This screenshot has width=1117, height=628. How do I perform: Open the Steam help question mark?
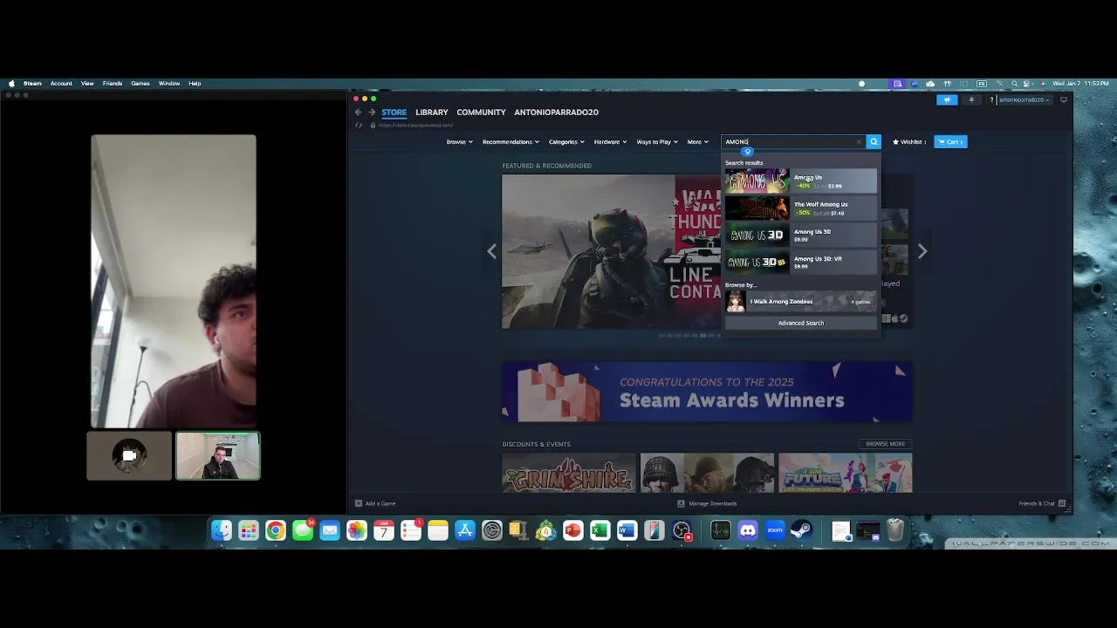pos(991,99)
